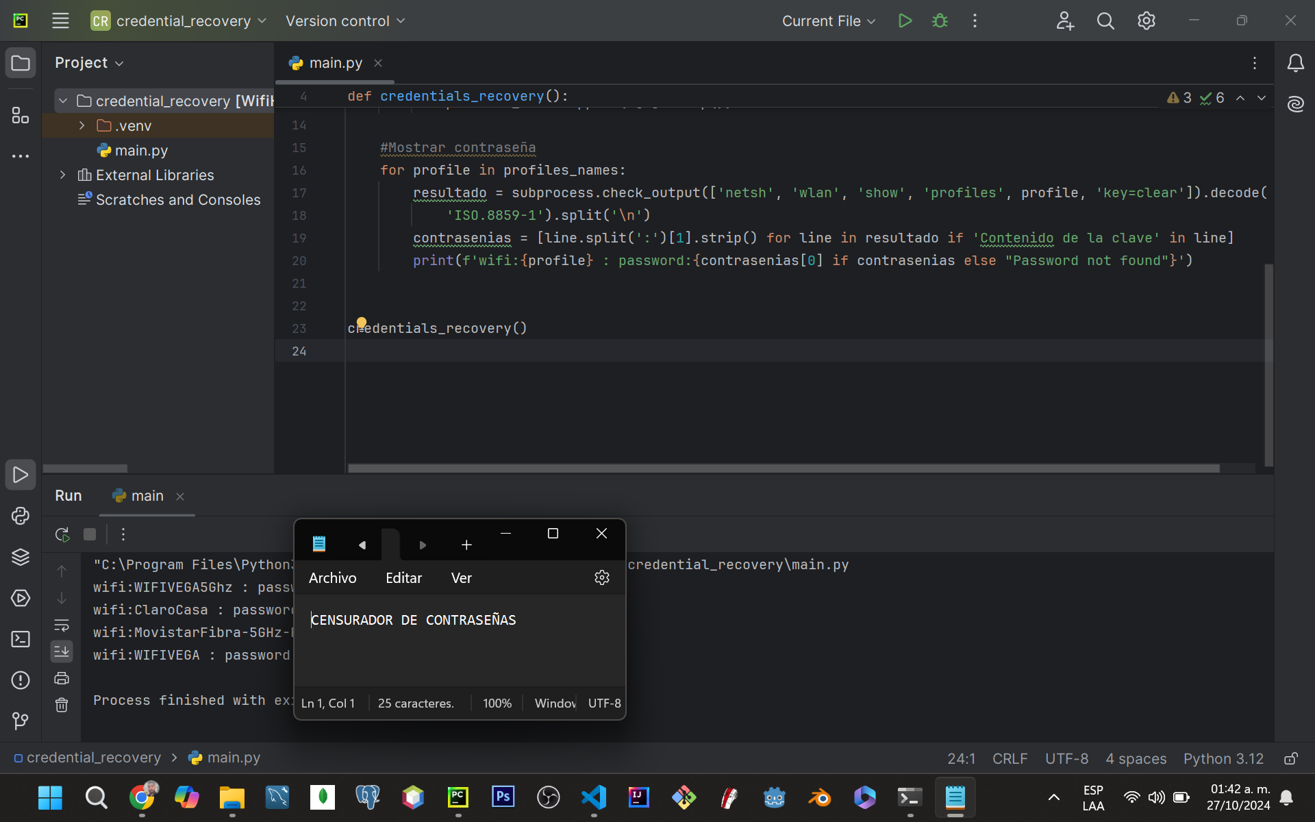Clear run console with trash icon
This screenshot has height=822, width=1315.
click(62, 705)
